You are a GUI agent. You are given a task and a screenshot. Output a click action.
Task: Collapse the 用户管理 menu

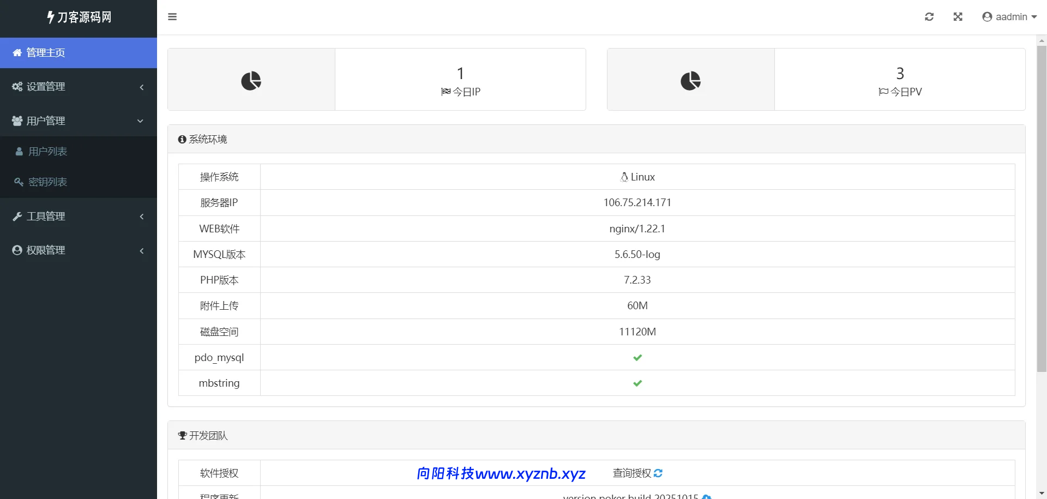pos(79,121)
